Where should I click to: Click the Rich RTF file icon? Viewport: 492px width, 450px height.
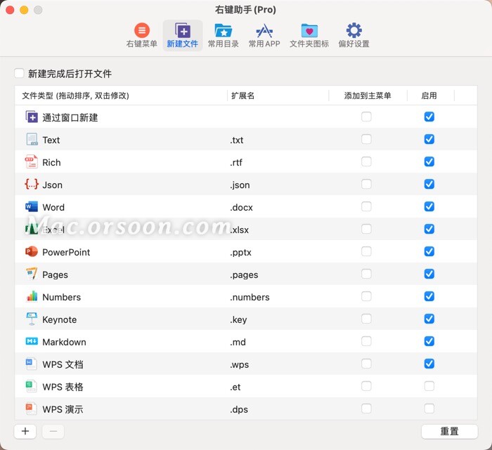click(x=32, y=162)
